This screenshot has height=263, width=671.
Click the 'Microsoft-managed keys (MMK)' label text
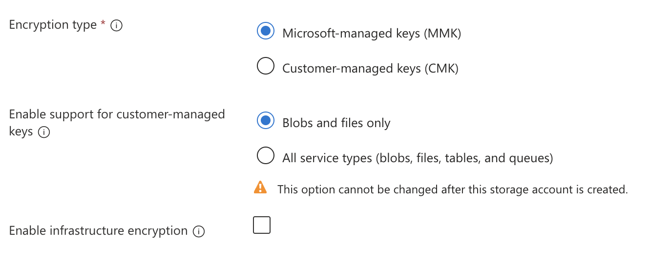point(372,33)
